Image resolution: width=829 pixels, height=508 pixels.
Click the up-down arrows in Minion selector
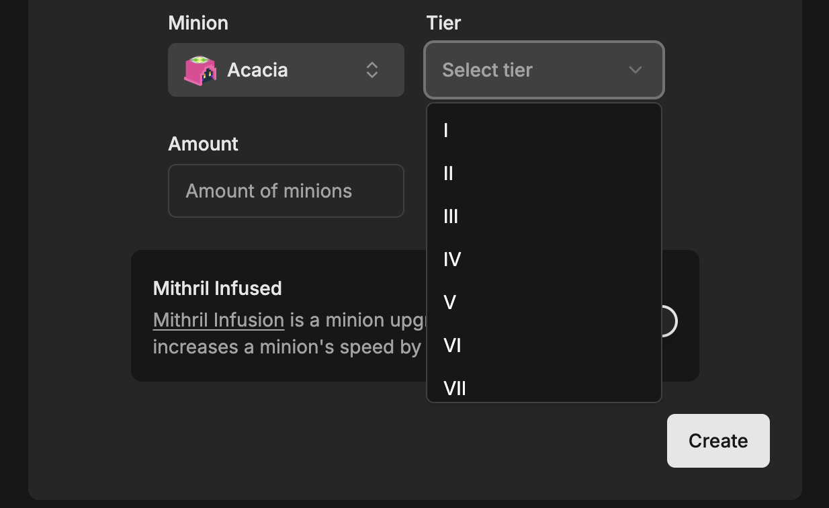tap(372, 70)
